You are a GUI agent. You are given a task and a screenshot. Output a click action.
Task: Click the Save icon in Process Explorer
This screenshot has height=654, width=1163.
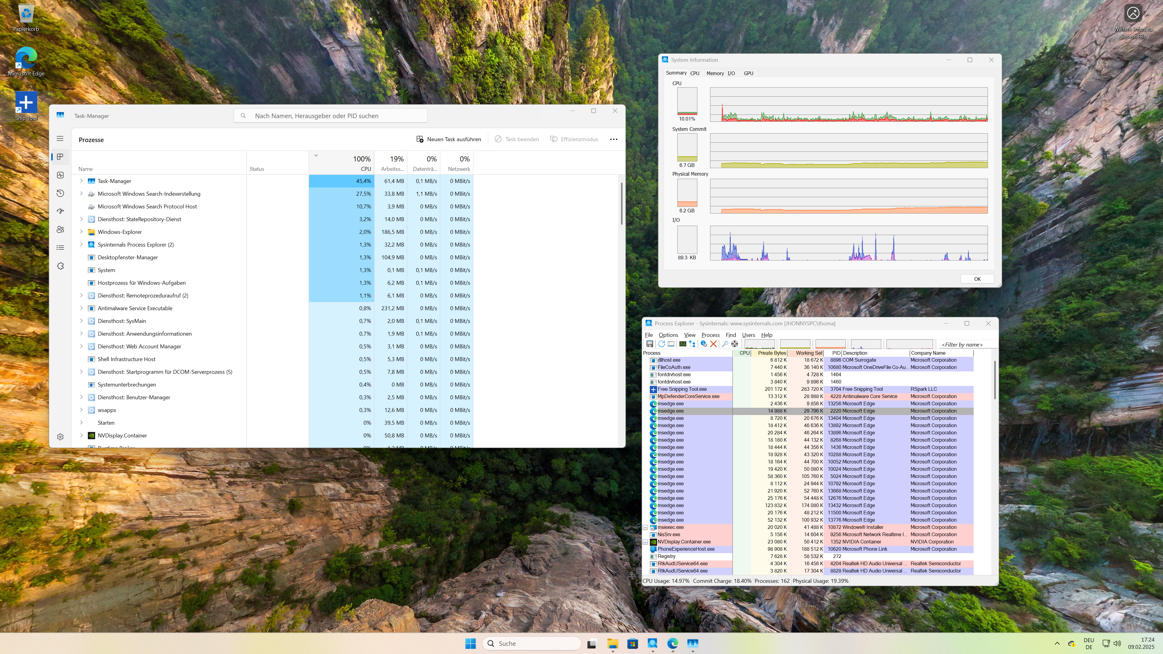coord(650,344)
